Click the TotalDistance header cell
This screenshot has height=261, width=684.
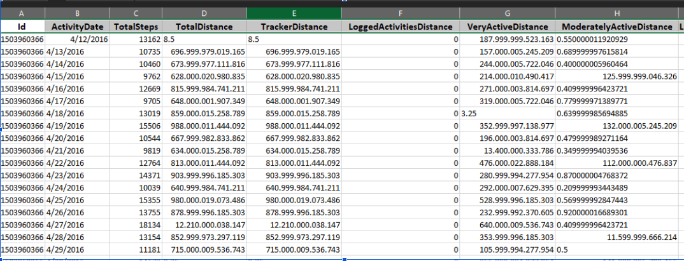(204, 27)
